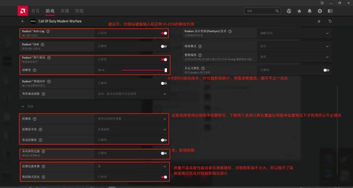Show help for 形态抗锯齿
Viewport: 353px width, 188px height.
tap(40, 140)
